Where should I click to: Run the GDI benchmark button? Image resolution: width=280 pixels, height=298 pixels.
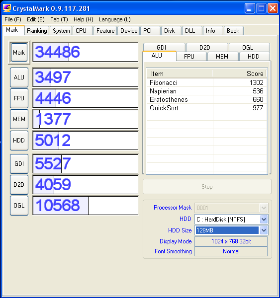pyautogui.click(x=19, y=163)
